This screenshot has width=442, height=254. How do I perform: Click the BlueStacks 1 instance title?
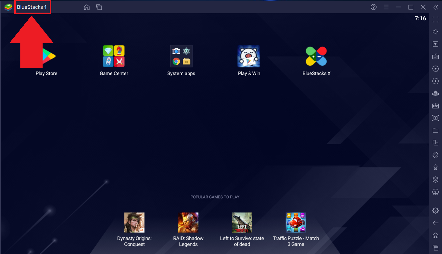[32, 7]
